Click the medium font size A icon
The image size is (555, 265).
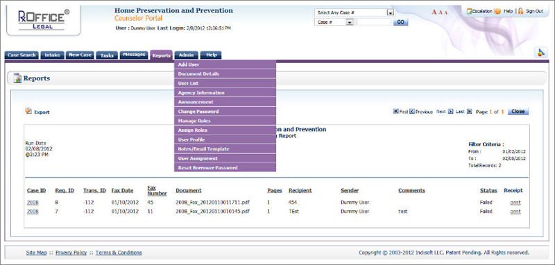441,12
